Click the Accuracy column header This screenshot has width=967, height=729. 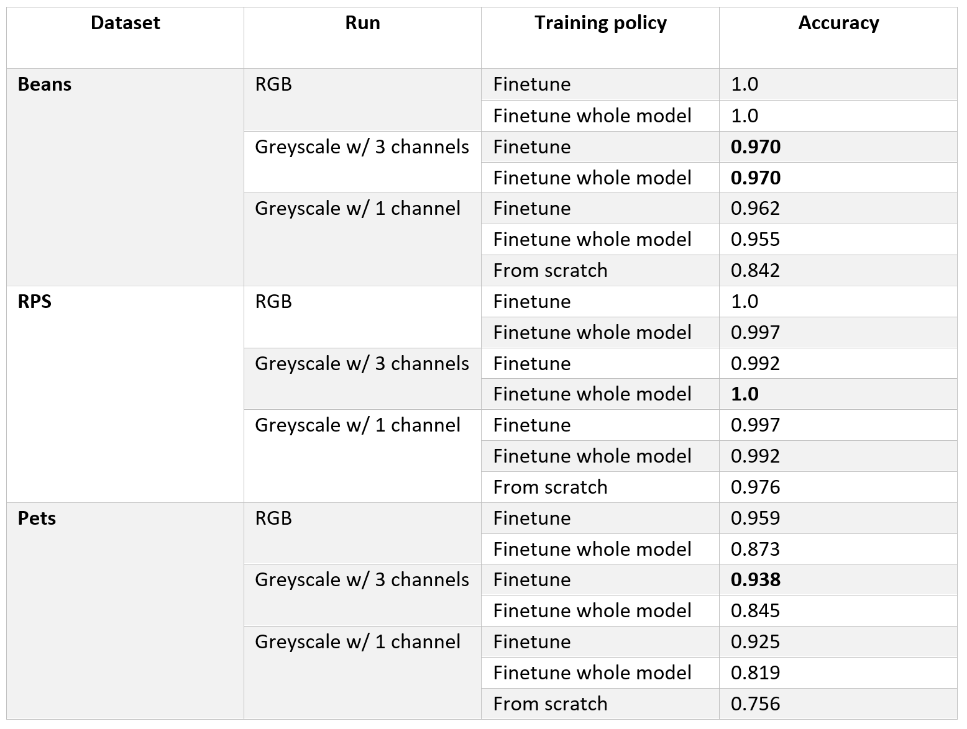(838, 24)
